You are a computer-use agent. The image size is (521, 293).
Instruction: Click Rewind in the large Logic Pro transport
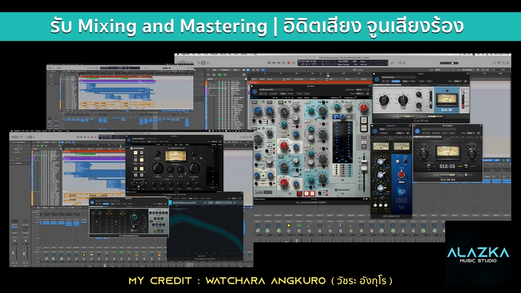(x=269, y=63)
